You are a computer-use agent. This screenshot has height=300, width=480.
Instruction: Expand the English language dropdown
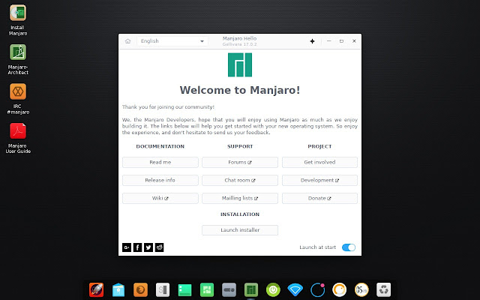coord(172,41)
